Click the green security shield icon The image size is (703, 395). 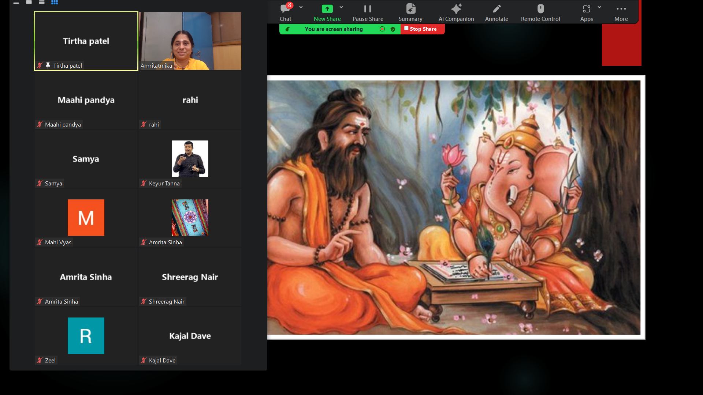(393, 29)
